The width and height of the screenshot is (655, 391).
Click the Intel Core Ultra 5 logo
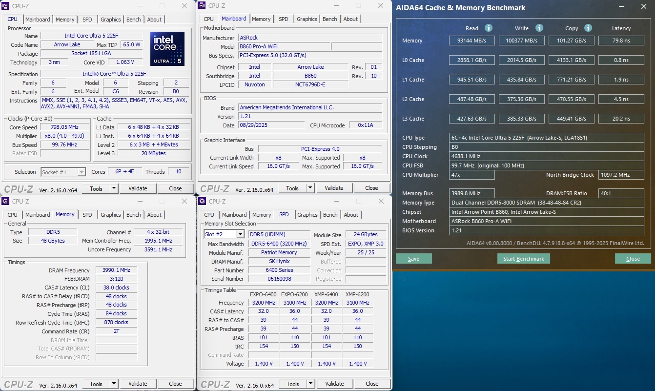pyautogui.click(x=167, y=49)
